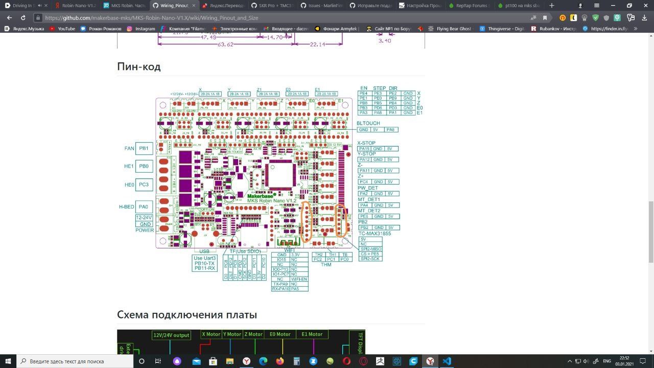654x368 pixels.
Task: Click the Схема подключения платы heading
Action: coord(187,315)
